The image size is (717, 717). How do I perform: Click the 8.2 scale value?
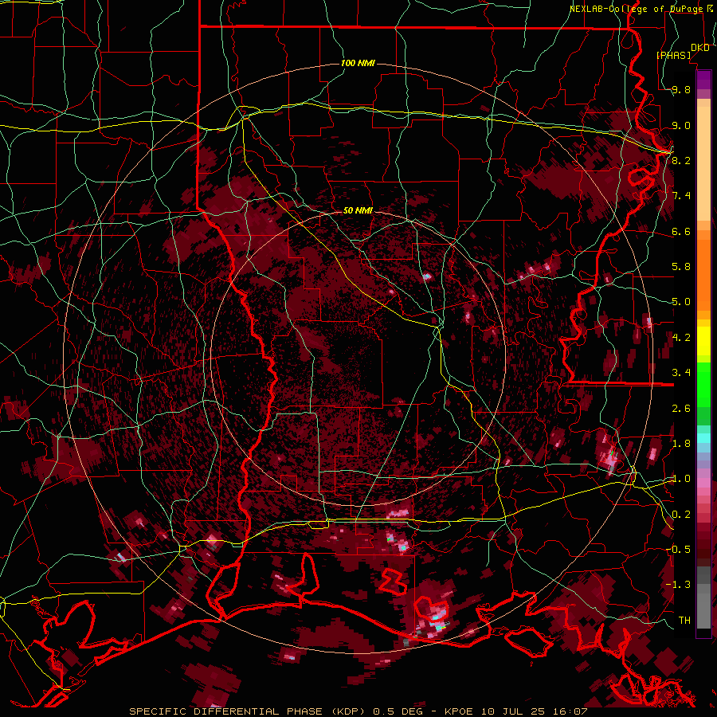tap(681, 160)
